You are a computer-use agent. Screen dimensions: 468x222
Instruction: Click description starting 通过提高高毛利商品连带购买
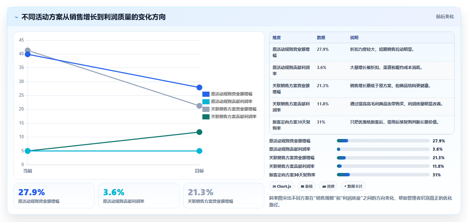tap(397, 104)
